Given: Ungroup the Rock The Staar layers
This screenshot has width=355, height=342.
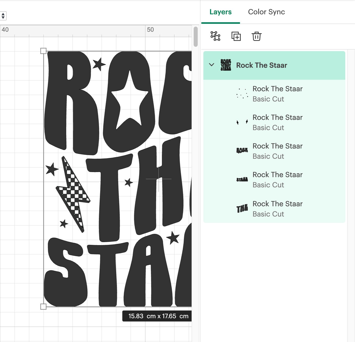Looking at the screenshot, I should click(x=215, y=37).
